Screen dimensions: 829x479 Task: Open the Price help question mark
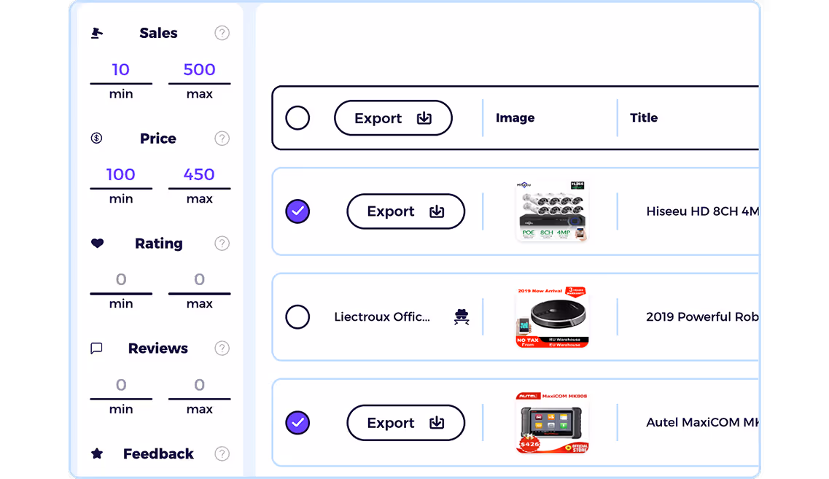point(222,139)
